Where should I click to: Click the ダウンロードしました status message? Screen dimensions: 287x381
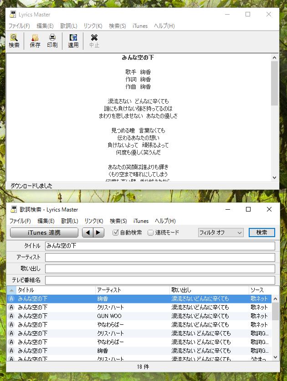coord(31,186)
